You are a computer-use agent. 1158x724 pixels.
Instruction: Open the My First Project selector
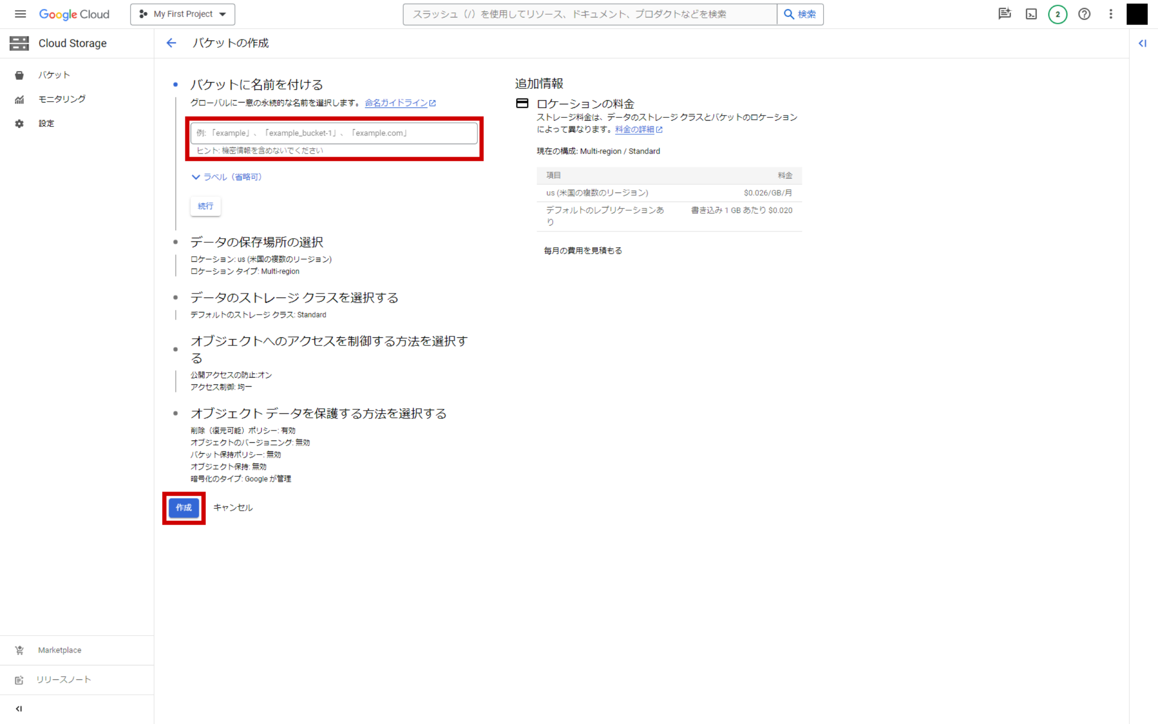pos(182,14)
